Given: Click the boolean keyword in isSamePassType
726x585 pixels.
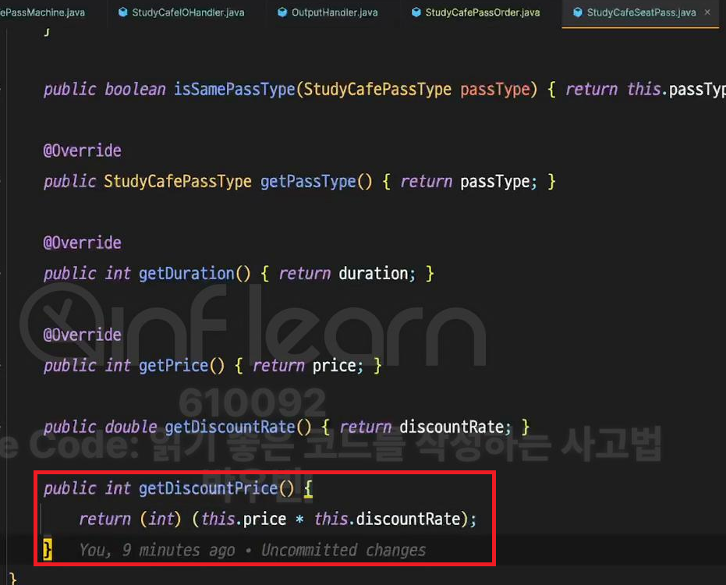Looking at the screenshot, I should click(135, 89).
